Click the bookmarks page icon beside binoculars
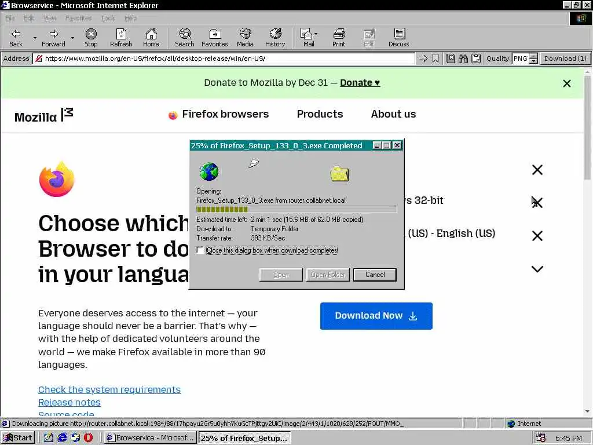 (x=450, y=59)
